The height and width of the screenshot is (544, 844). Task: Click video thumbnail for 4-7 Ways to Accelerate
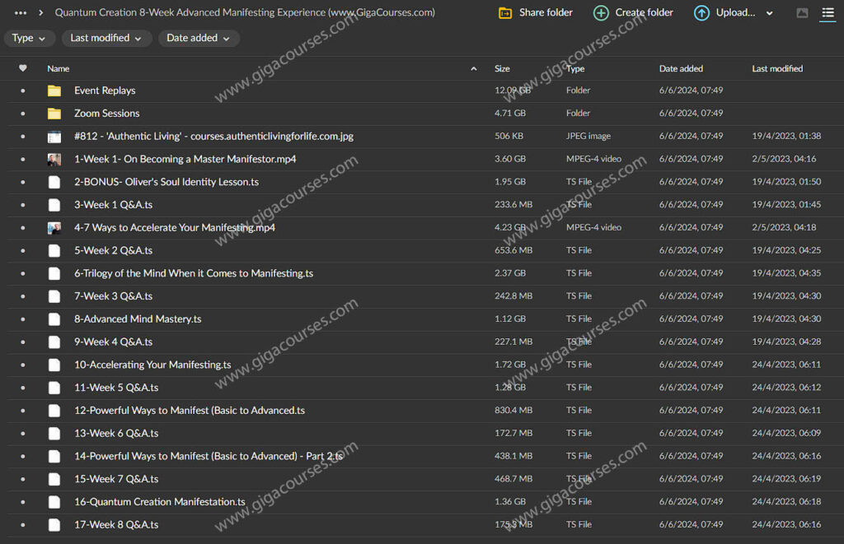coord(54,228)
